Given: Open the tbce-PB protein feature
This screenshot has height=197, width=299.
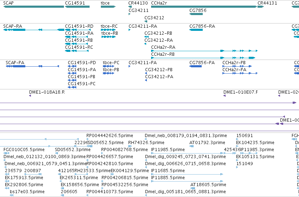Looking at the screenshot, I should point(109,73).
